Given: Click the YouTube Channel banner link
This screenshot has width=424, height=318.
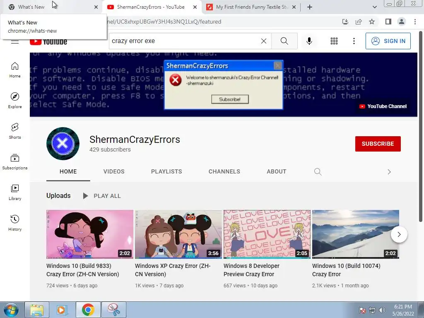Looking at the screenshot, I should pyautogui.click(x=383, y=106).
